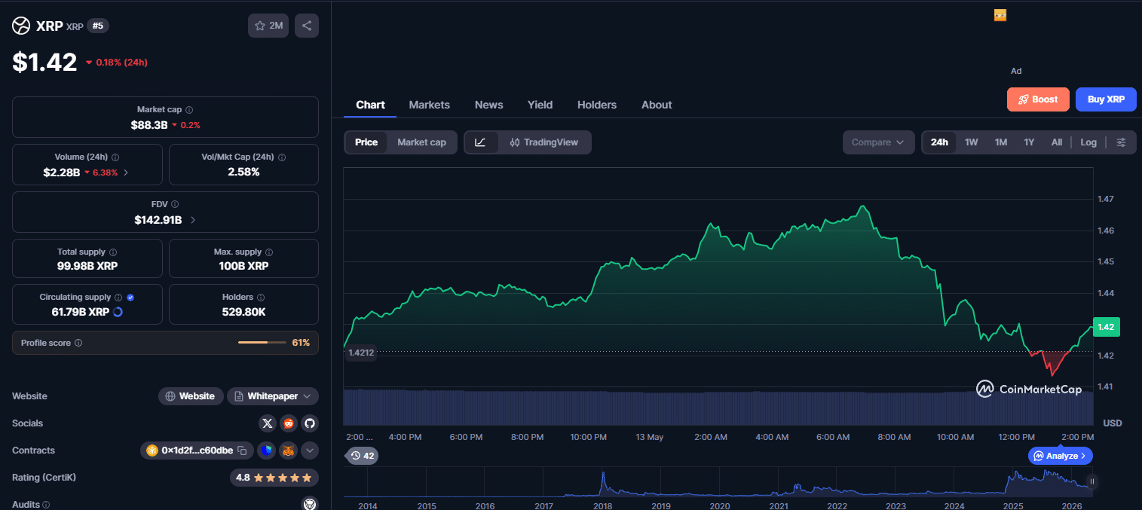
Task: Click Market cap info icon
Action: pos(189,110)
